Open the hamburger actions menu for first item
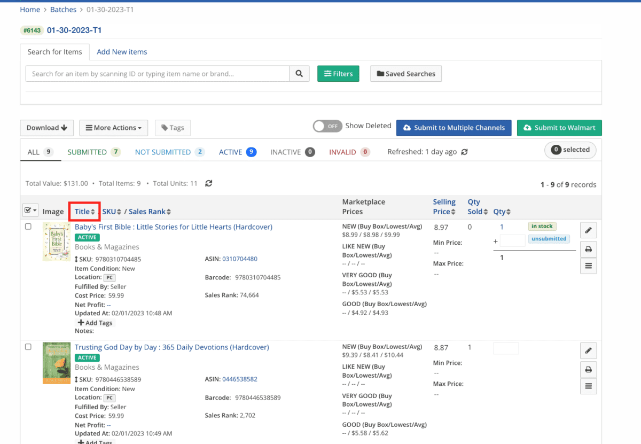The height and width of the screenshot is (444, 641). [588, 266]
